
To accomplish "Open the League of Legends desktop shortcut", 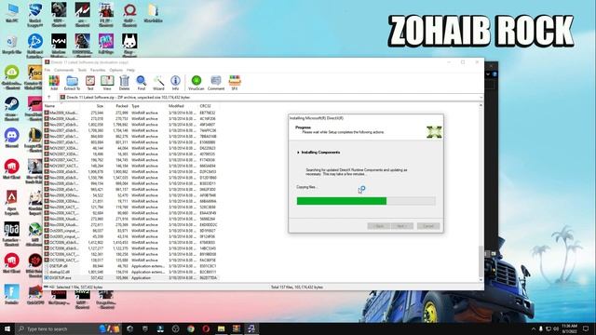I will click(x=35, y=141).
